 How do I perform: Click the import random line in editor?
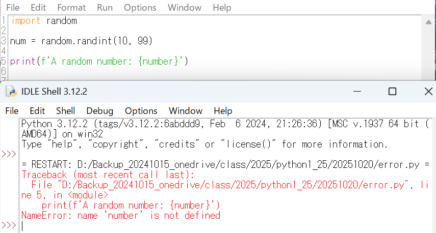pos(44,21)
